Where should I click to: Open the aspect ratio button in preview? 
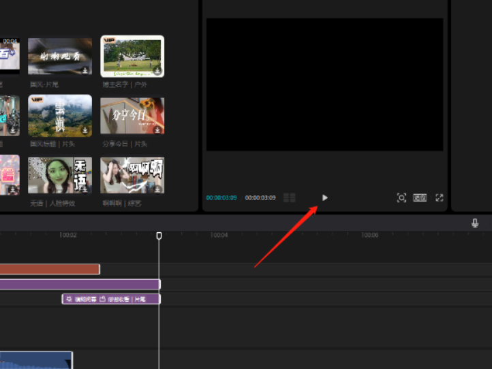pos(420,198)
